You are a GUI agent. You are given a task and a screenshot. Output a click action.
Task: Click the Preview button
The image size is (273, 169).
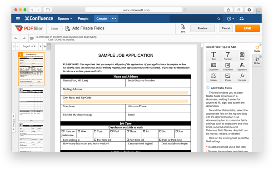coord(203,28)
